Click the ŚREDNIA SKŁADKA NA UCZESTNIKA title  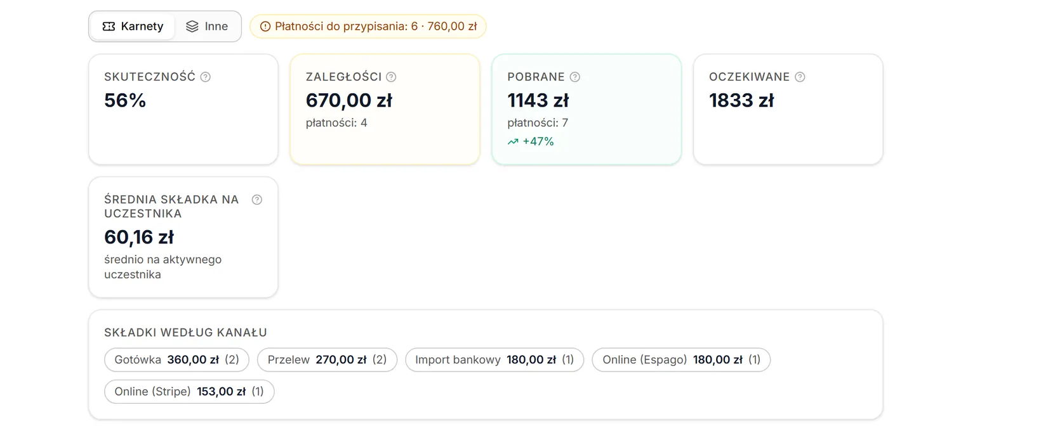(171, 207)
